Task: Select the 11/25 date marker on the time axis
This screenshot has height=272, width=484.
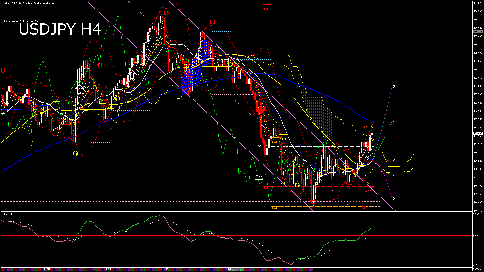Action: coord(108,269)
